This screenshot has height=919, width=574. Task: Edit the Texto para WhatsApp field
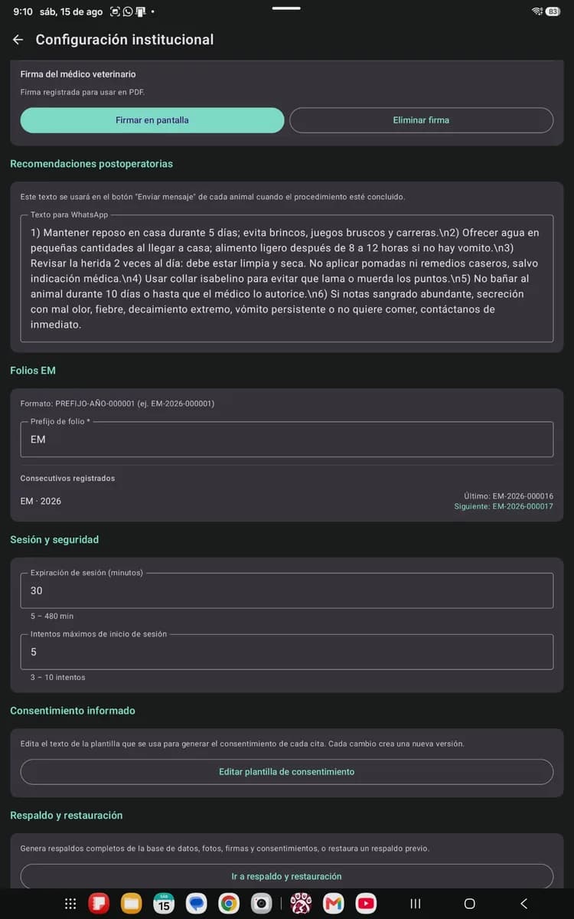287,279
